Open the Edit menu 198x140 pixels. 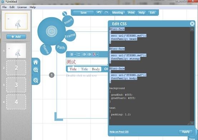pos(12,7)
